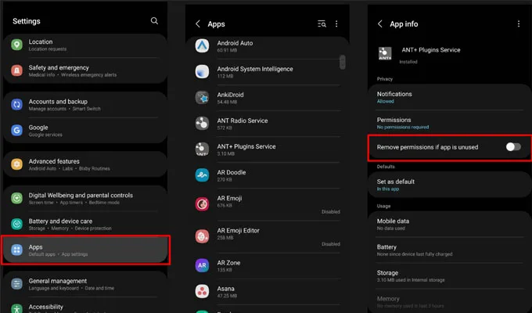Tap the Location pin icon

tap(16, 45)
